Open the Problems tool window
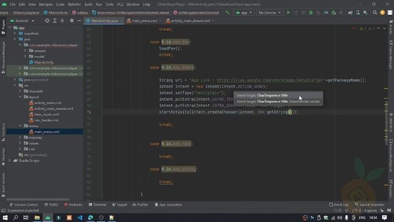 [x=73, y=205]
